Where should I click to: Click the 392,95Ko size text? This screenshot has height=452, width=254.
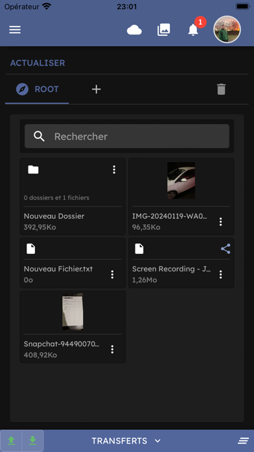40,227
